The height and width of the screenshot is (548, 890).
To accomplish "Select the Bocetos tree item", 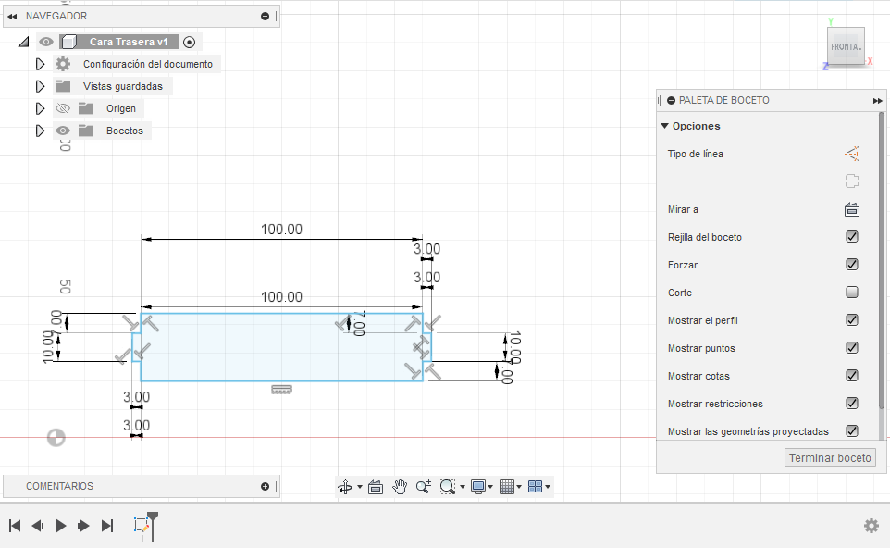I will pyautogui.click(x=124, y=131).
